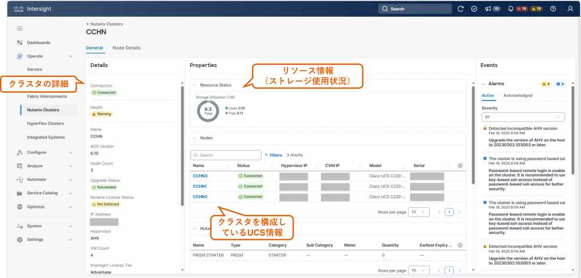Collapse the Nodes section
The height and width of the screenshot is (278, 581).
click(x=195, y=138)
